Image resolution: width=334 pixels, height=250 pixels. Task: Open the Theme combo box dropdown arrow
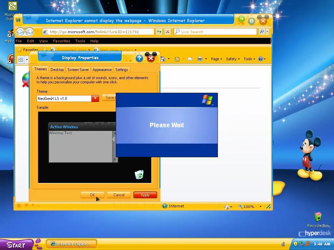tap(95, 98)
